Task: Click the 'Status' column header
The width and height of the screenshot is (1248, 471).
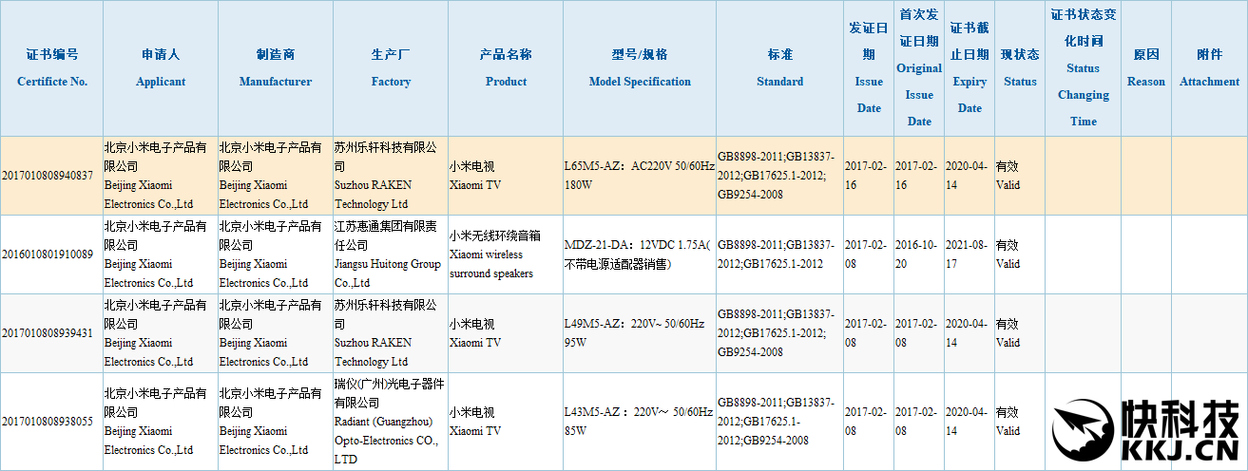Action: [1020, 68]
